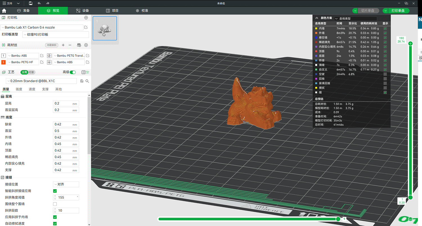
Task: Click the 切片单盘 slice plate button
Action: pyautogui.click(x=368, y=11)
